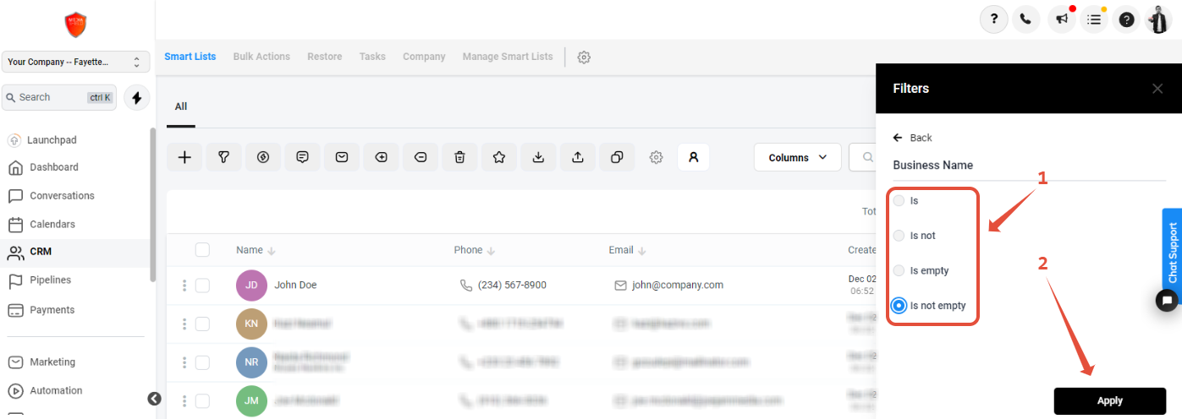
Task: Click the person icon button in toolbar
Action: pyautogui.click(x=694, y=157)
